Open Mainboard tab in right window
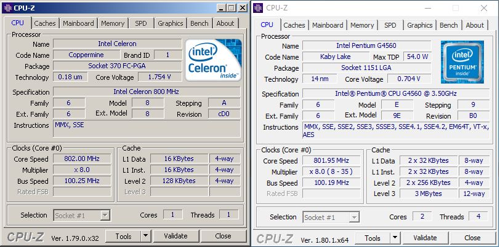Viewport: 500px width, 247px height. tap(328, 25)
